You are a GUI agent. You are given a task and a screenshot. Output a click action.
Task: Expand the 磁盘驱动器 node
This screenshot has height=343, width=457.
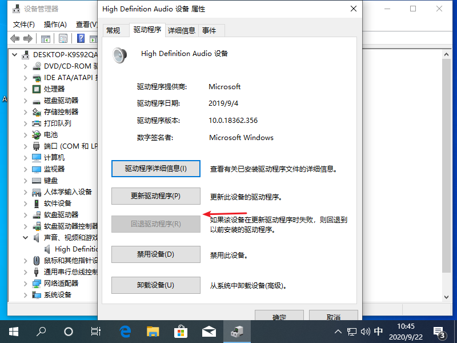[26, 101]
